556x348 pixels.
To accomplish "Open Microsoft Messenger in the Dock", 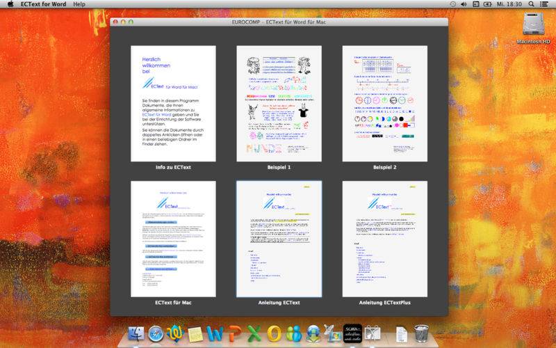I will 294,334.
